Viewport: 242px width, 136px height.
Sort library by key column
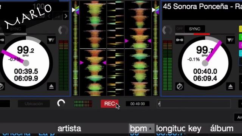pos(195,129)
